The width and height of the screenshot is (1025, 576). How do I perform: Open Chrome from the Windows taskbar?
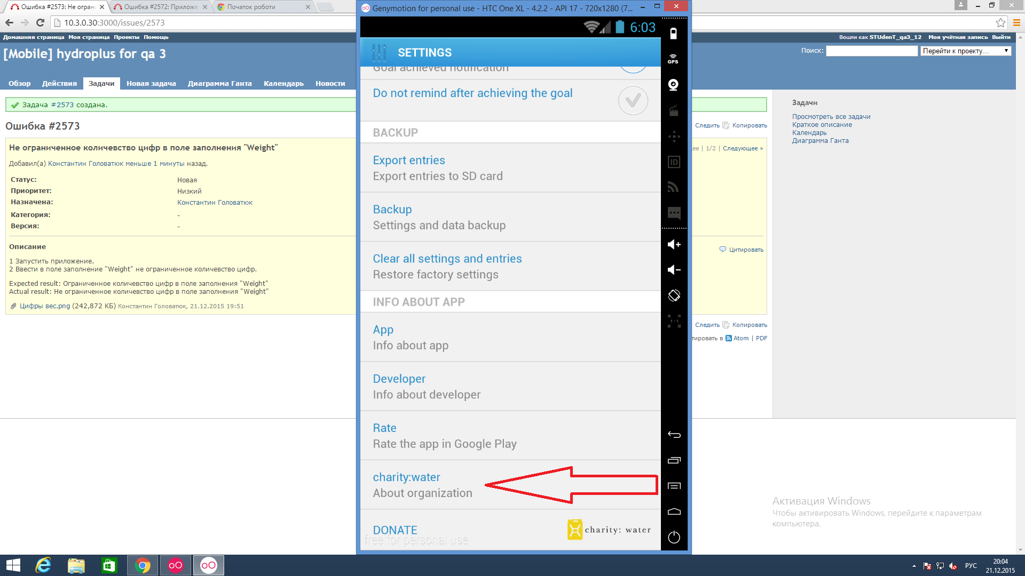[143, 565]
